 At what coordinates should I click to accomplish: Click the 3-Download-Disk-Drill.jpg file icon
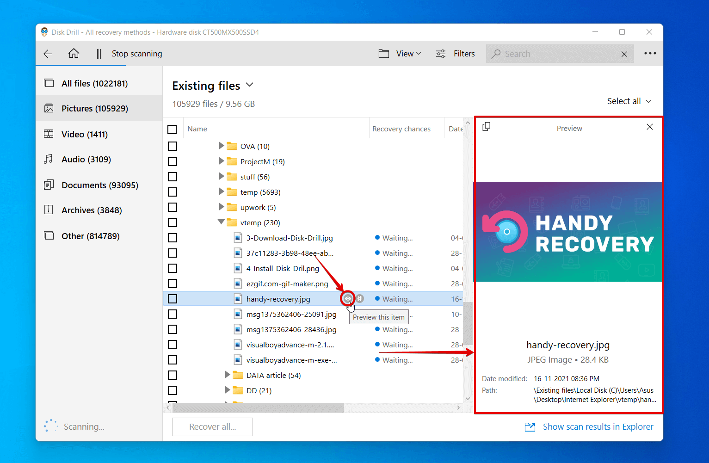[x=238, y=238]
